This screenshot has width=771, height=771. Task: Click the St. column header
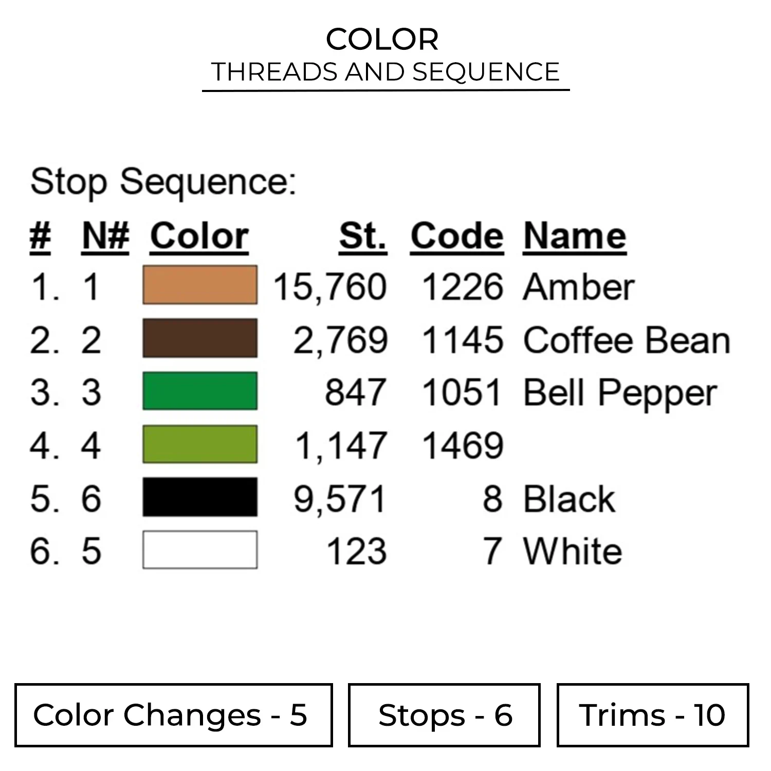[x=362, y=236]
